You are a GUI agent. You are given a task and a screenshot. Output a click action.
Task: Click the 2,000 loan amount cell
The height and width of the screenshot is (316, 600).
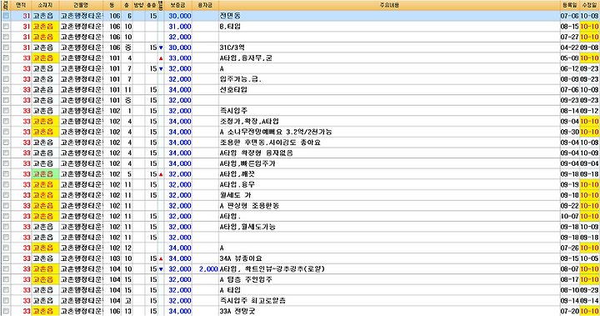click(x=205, y=269)
